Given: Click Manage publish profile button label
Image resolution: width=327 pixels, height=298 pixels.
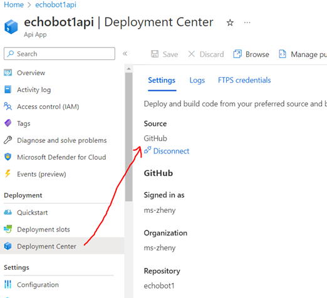Looking at the screenshot, I should tap(309, 54).
